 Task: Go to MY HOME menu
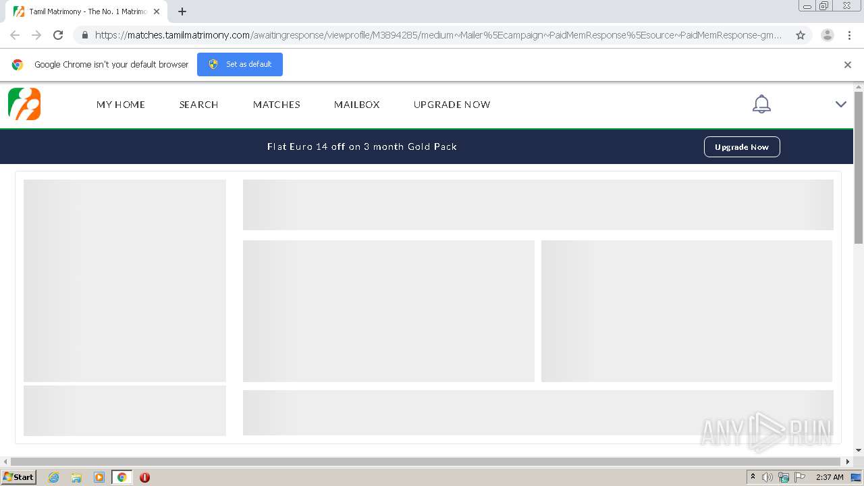121,105
